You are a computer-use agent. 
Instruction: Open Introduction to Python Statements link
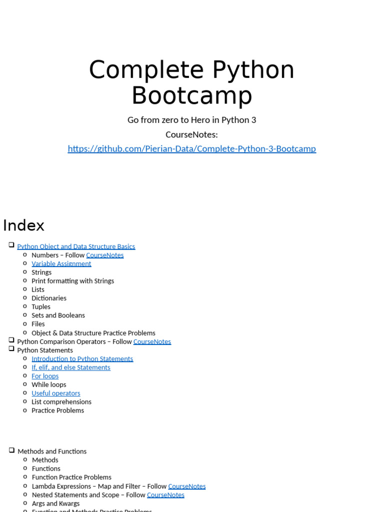point(82,359)
